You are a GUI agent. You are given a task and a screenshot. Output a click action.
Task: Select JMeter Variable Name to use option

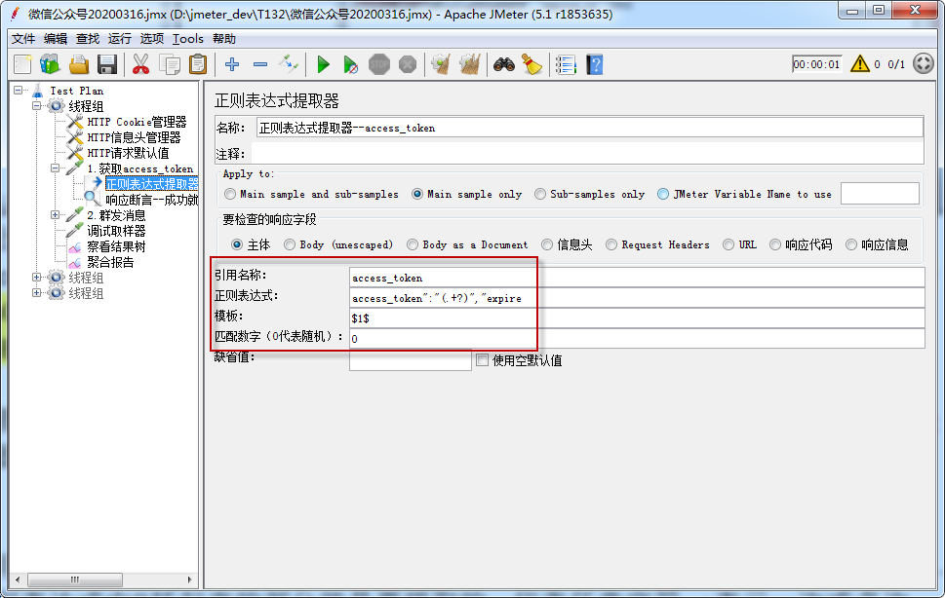coord(663,195)
